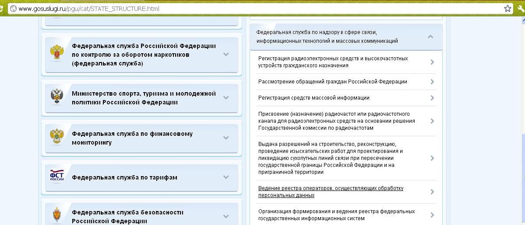Click the globe site icon in address bar
This screenshot has height=225, width=525.
[14, 9]
